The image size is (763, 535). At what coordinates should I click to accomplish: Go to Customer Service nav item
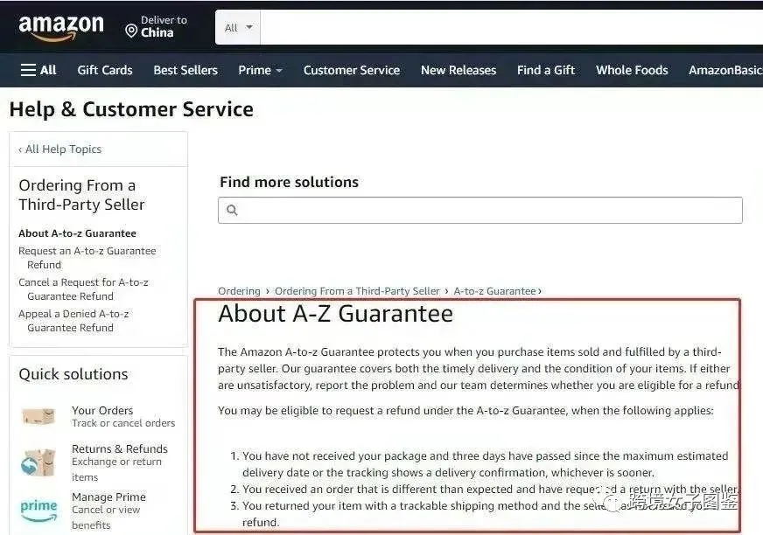click(x=352, y=70)
